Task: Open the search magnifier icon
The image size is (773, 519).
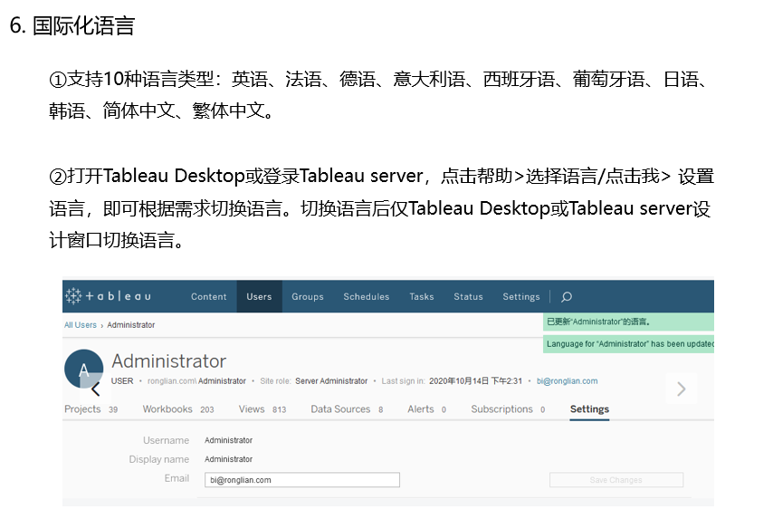Action: [x=567, y=296]
